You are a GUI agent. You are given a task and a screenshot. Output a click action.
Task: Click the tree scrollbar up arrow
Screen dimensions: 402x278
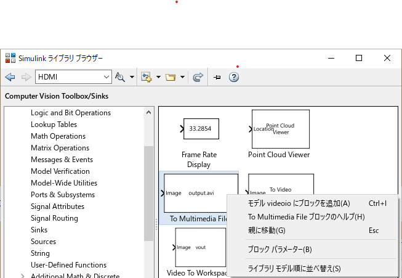click(x=149, y=112)
